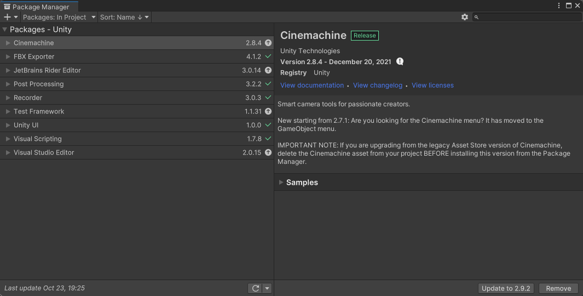Viewport: 583px width, 296px height.
Task: Click the plus add package icon
Action: 7,17
